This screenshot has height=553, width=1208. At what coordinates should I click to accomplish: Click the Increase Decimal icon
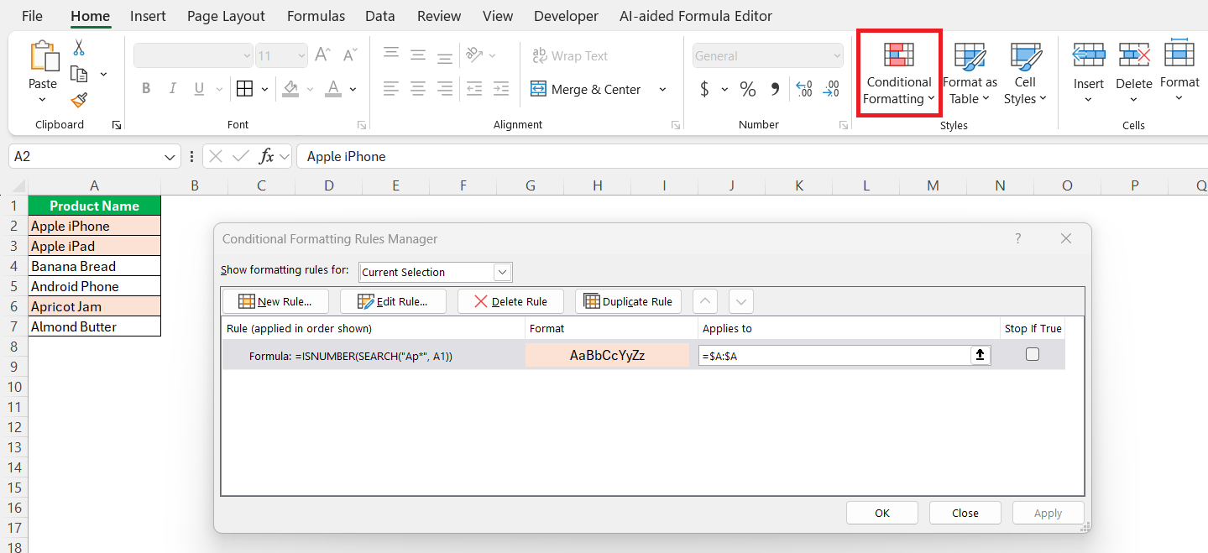[803, 89]
